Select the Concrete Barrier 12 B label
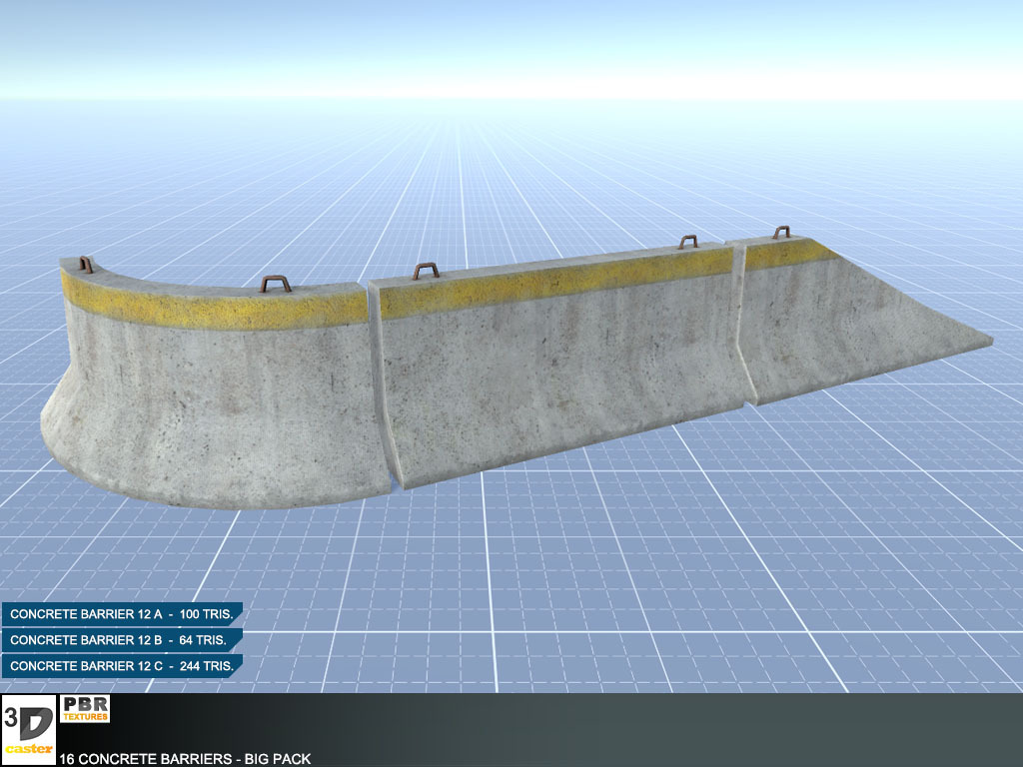 click(x=122, y=640)
